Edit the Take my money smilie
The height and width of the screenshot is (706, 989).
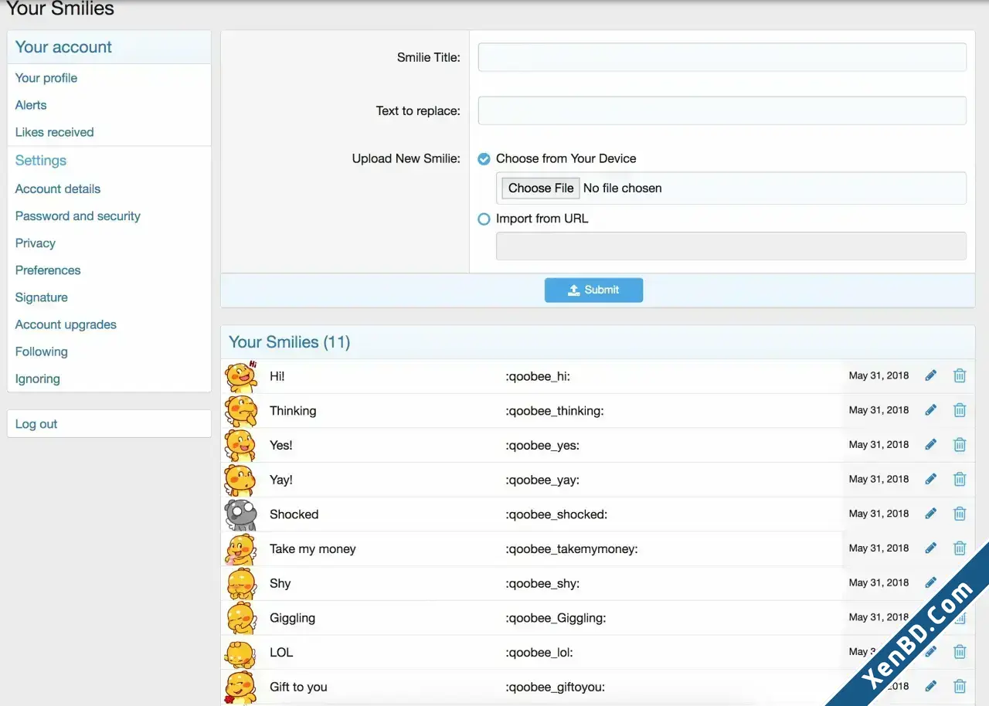930,548
